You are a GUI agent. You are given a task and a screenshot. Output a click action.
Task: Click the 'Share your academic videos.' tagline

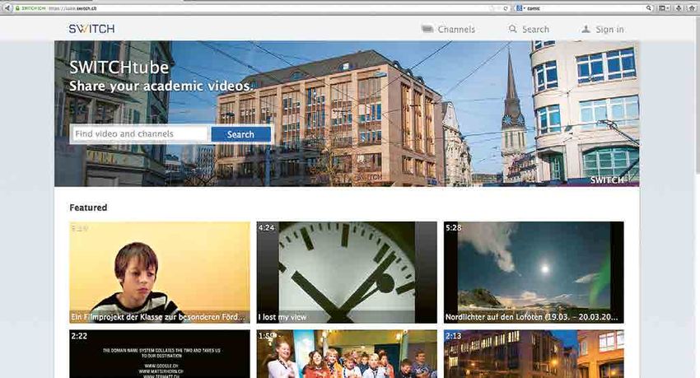(x=161, y=86)
